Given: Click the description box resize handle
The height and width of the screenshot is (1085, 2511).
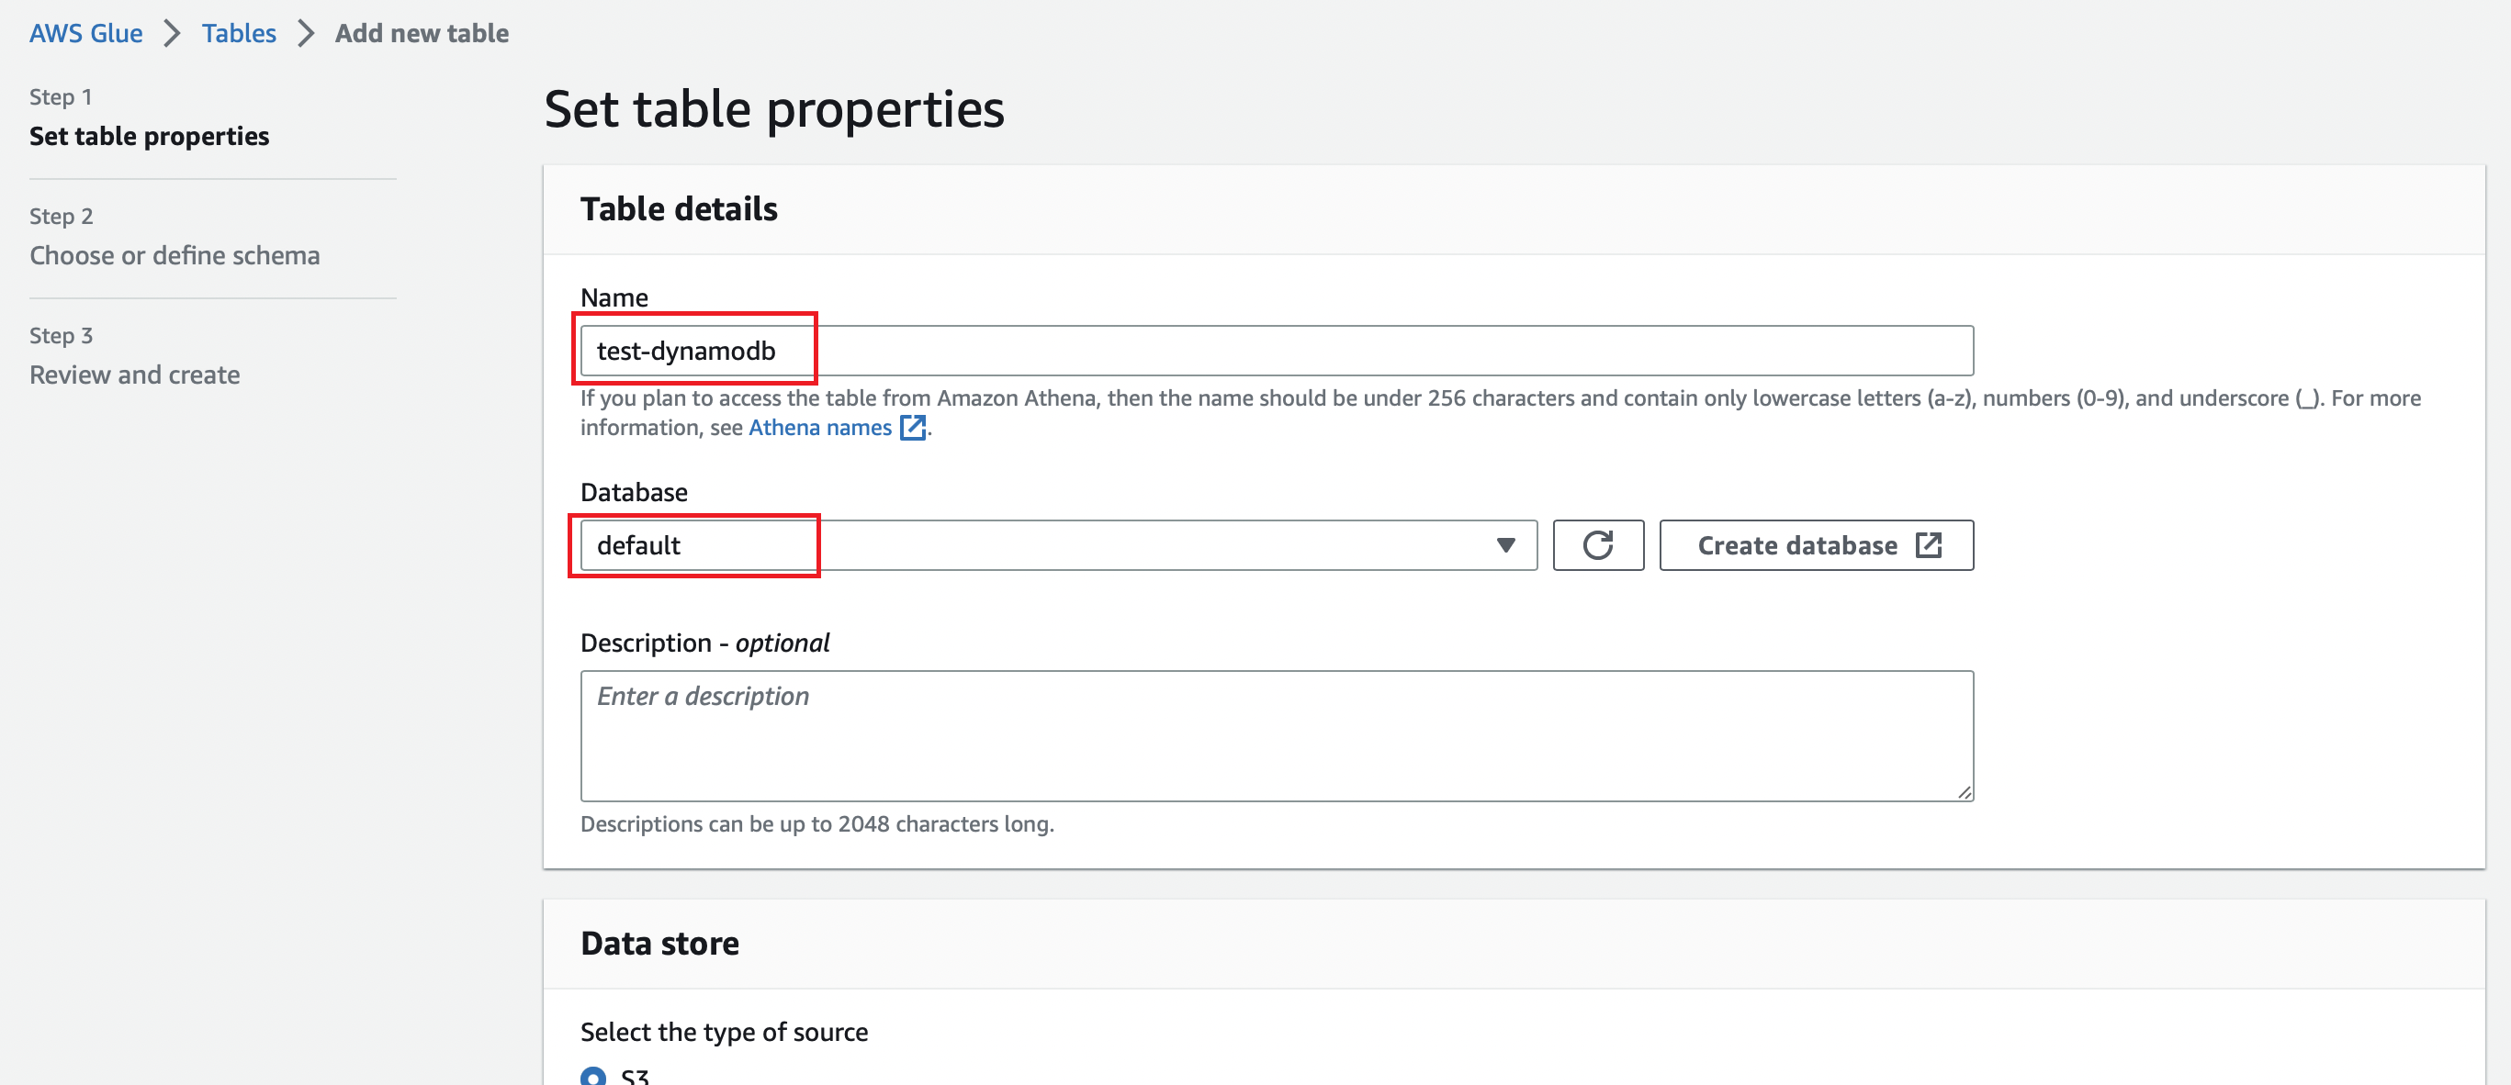Looking at the screenshot, I should pos(1964,792).
